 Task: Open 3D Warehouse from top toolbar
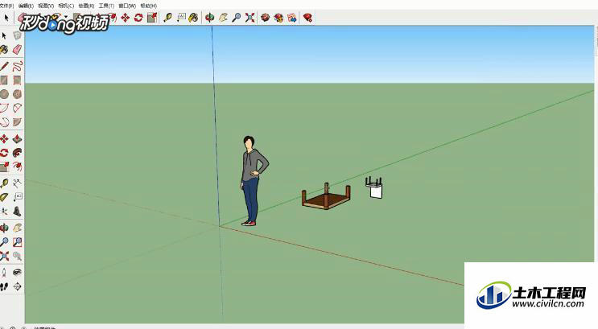click(265, 18)
